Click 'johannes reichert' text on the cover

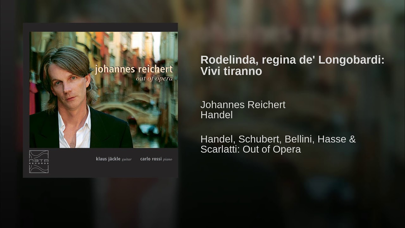pos(134,69)
